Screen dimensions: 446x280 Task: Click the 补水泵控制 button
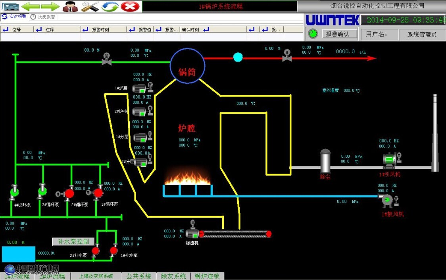[73, 241]
